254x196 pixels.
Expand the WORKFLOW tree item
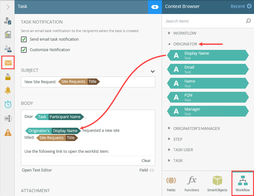(169, 33)
